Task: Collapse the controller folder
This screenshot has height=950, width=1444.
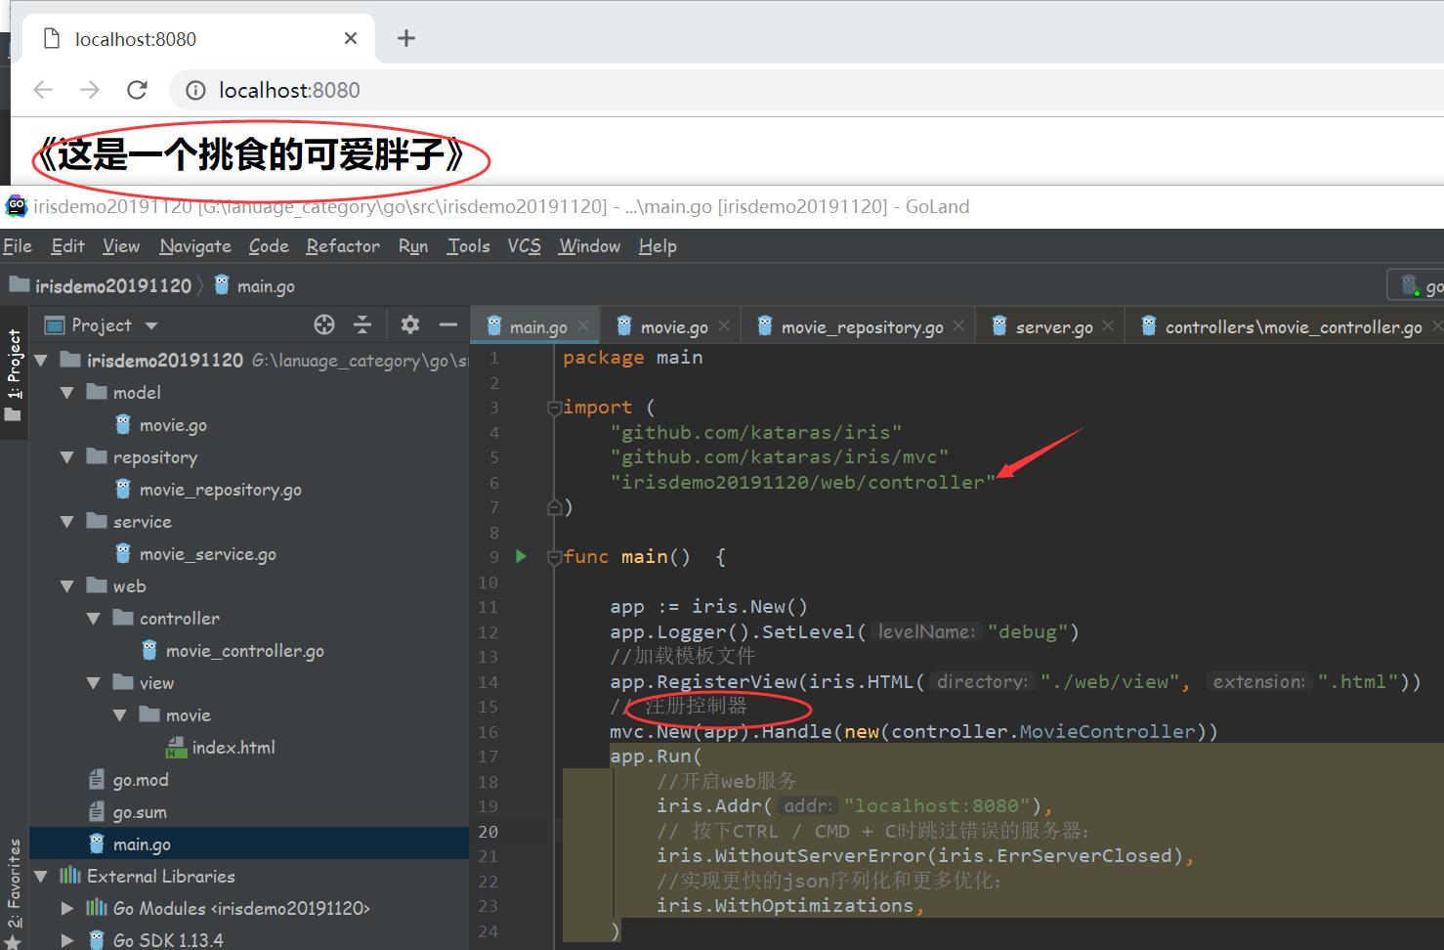Action: tap(94, 619)
